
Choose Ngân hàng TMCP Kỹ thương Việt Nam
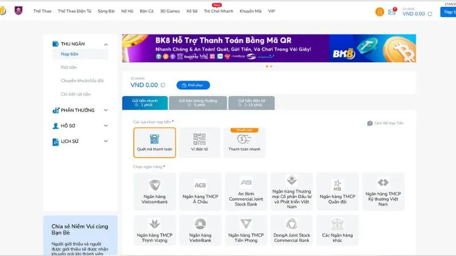click(x=383, y=191)
